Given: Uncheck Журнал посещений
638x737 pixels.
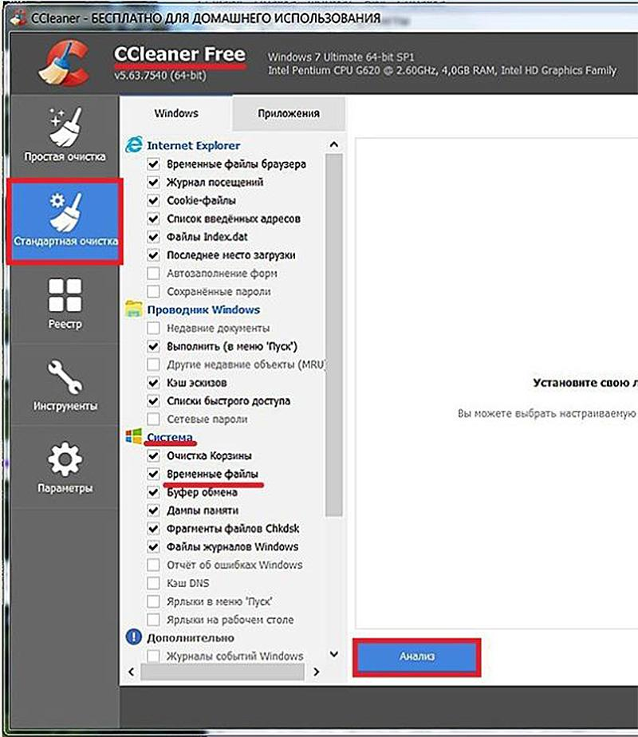Looking at the screenshot, I should click(x=153, y=183).
